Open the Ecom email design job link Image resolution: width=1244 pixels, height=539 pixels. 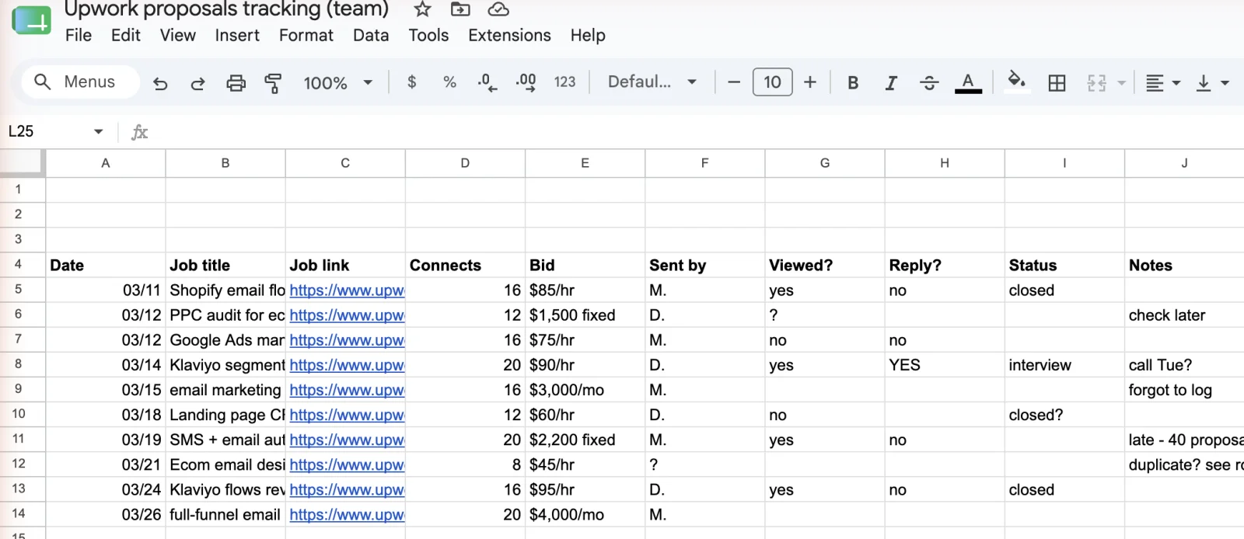347,464
